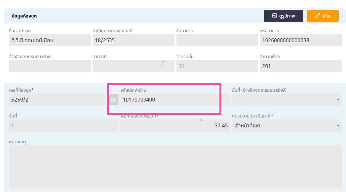Select the ทะเบียนอาคารชุดเลขที่ field showing 18/2535

point(133,40)
